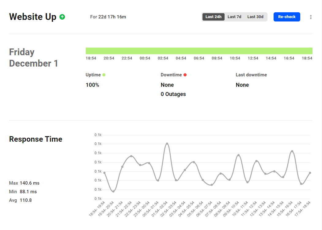Click the green up-arrow status icon
Screen dimensions: 322x230
tap(62, 17)
